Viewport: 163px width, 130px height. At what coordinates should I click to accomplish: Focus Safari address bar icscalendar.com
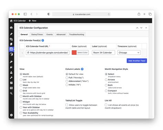81,14
